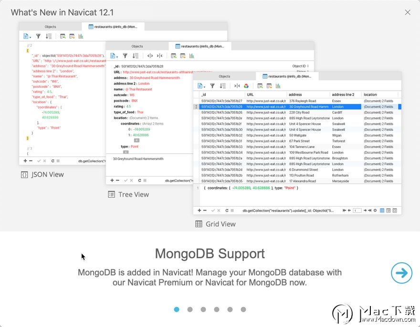420x327 pixels.
Task: Click the colored circles icon in Grid View toolbar
Action: pos(246,86)
